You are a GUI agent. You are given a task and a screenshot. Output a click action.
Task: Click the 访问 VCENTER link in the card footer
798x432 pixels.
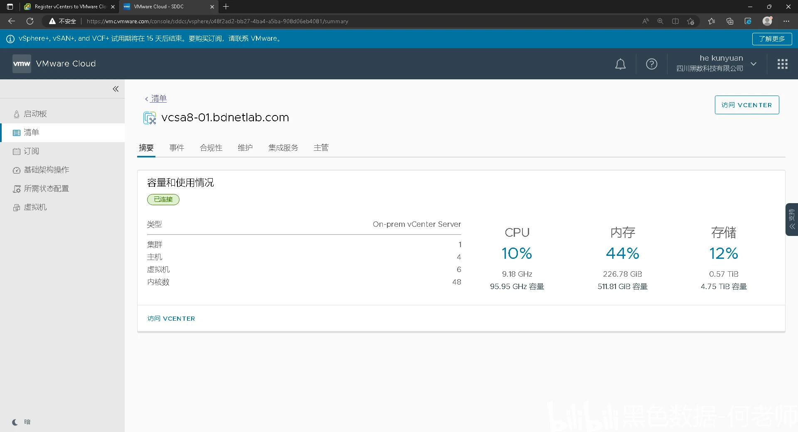tap(171, 319)
